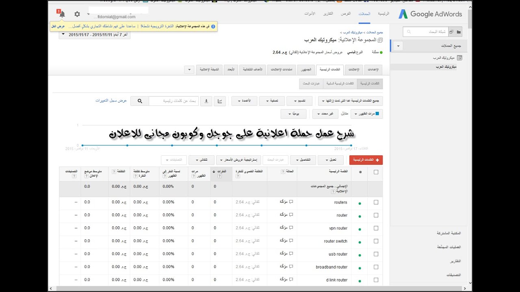Tick the select-all checkbox in table header

tap(376, 172)
